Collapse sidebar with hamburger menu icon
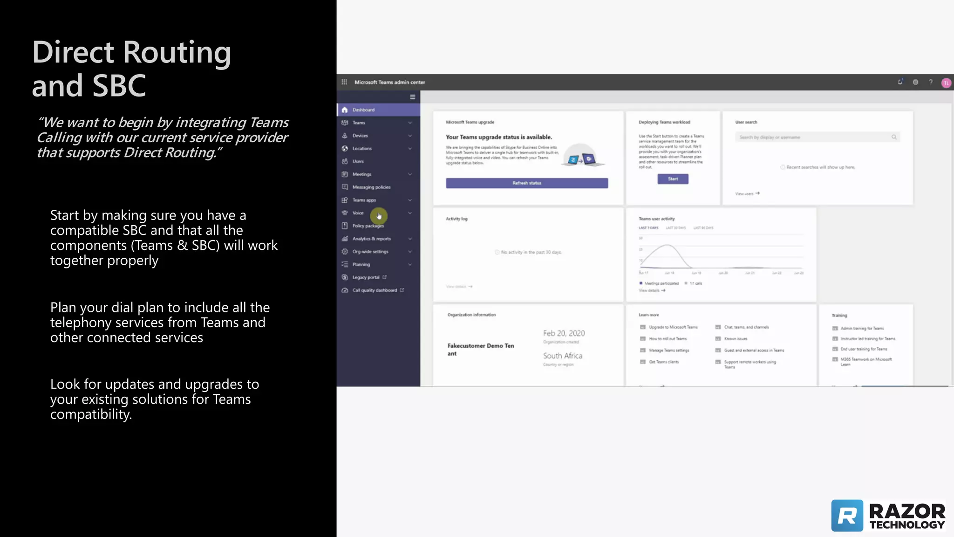This screenshot has height=537, width=954. (412, 97)
